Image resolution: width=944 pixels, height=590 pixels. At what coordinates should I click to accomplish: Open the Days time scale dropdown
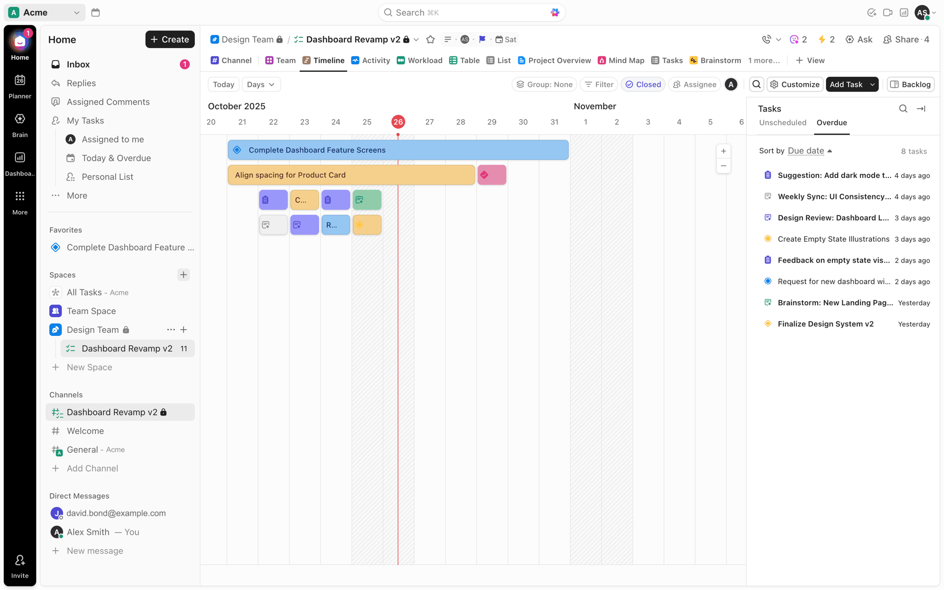coord(261,84)
